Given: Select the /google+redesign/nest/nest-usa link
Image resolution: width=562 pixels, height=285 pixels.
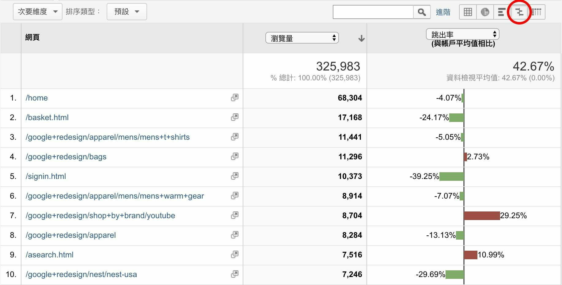Looking at the screenshot, I should (81, 274).
